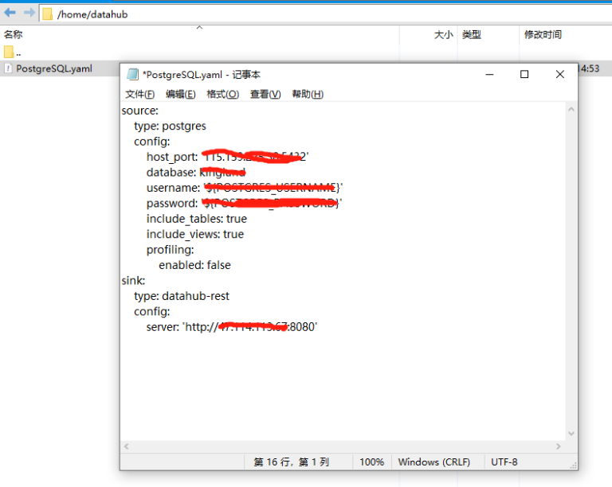Click Notepad horizontal scrollbar right arrow
Image resolution: width=612 pixels, height=487 pixels.
(556, 446)
